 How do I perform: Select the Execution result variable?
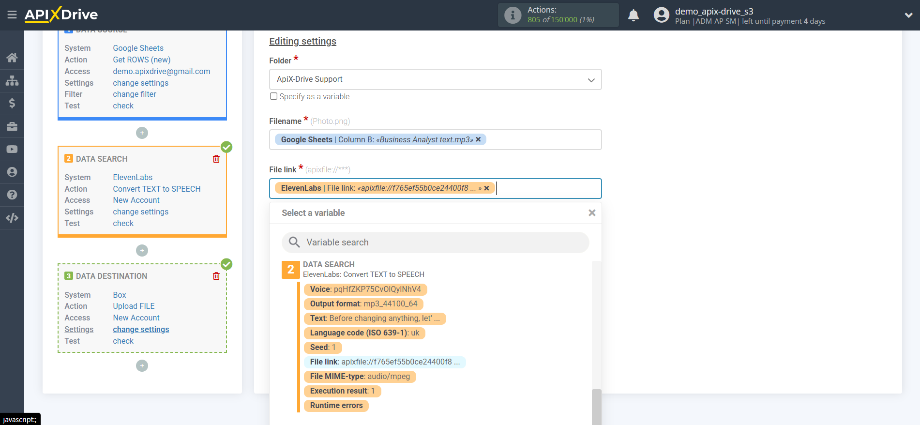tap(342, 391)
